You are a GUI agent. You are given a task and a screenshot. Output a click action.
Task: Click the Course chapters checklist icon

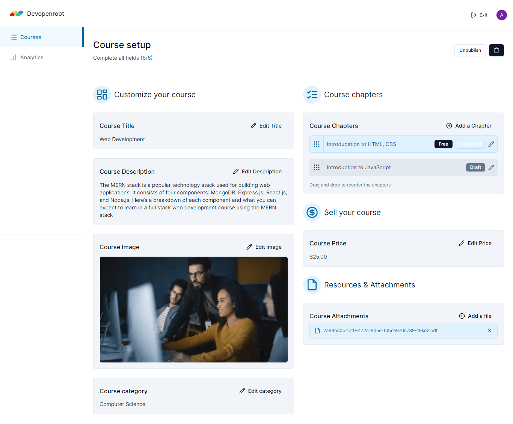(312, 95)
